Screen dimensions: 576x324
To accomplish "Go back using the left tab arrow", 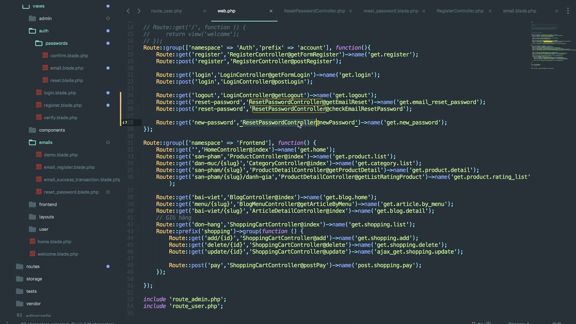I will 128,11.
